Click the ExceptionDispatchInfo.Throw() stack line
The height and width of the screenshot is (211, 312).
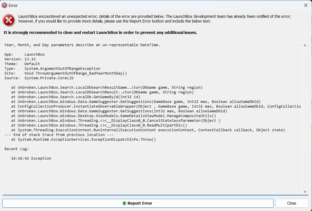coord(84,140)
